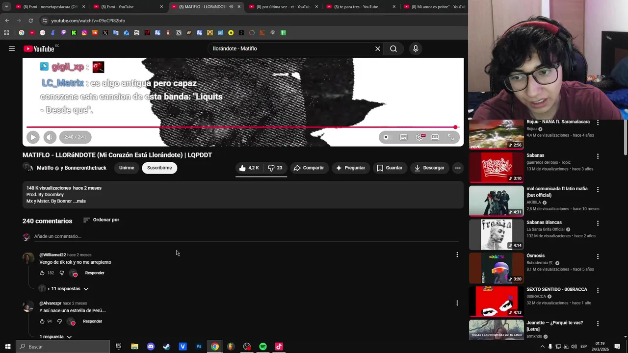628x353 pixels.
Task: Expand 11 respuestas replies
Action: click(70, 289)
